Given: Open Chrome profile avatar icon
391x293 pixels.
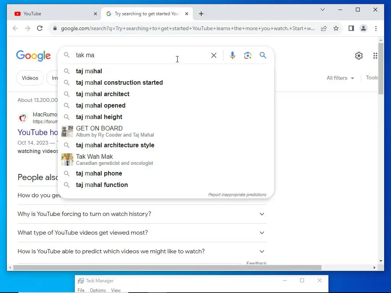Looking at the screenshot, I should coord(364,28).
